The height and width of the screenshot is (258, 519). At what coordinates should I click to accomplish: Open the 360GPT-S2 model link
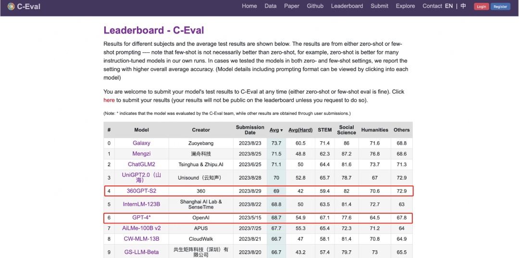pos(141,191)
